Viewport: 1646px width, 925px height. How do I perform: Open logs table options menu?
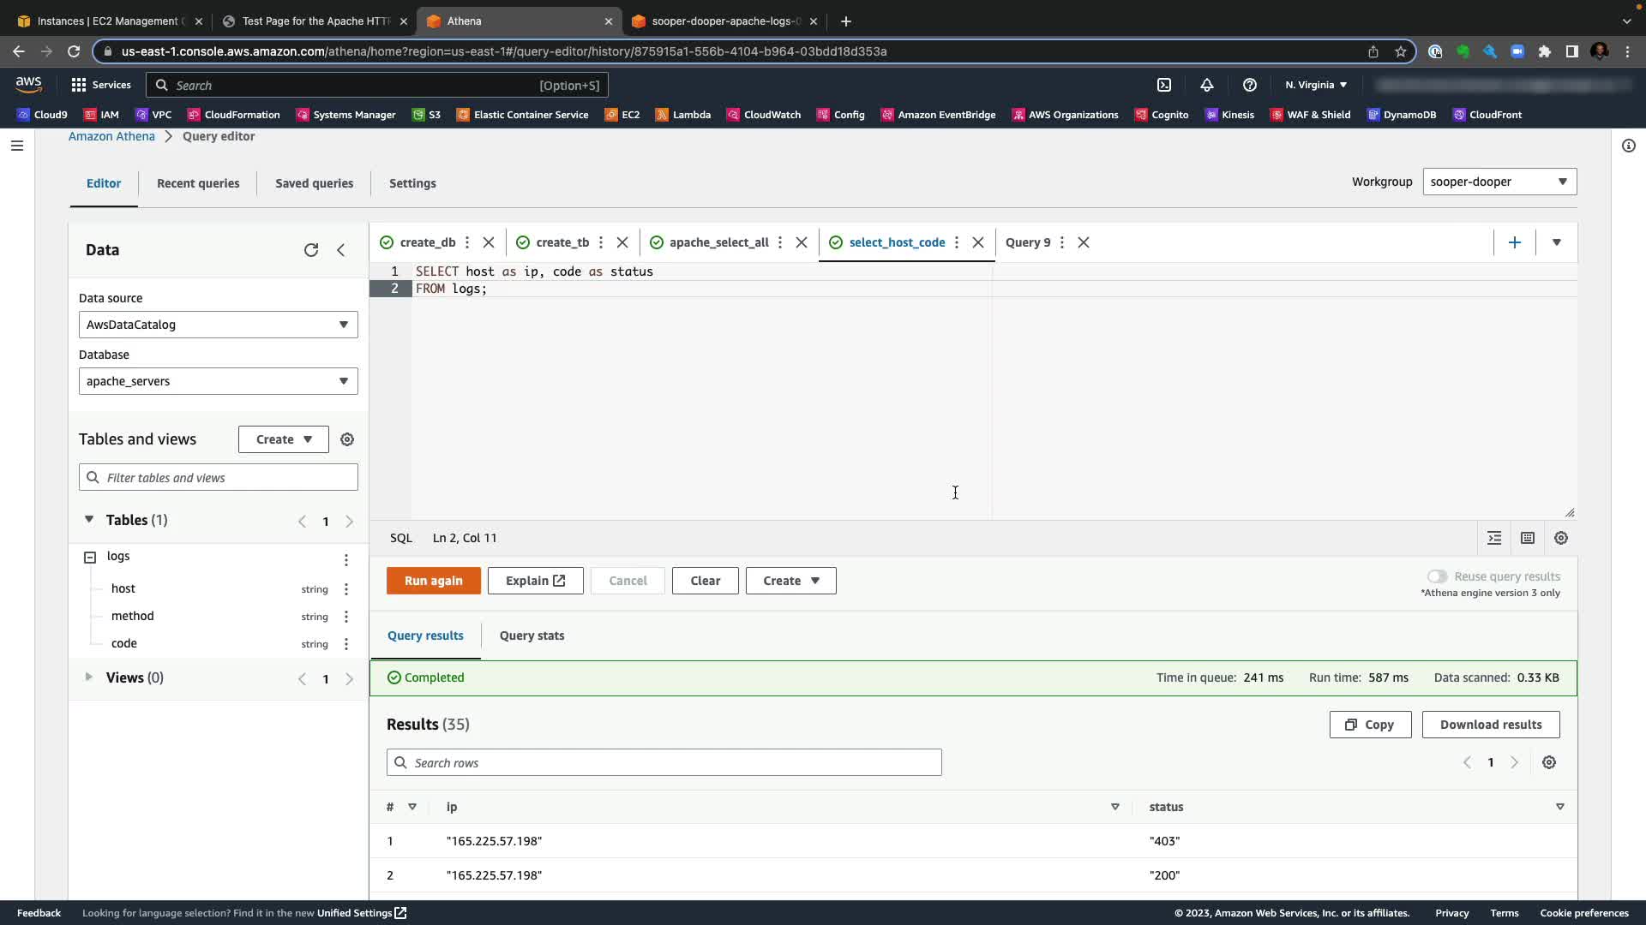346,559
